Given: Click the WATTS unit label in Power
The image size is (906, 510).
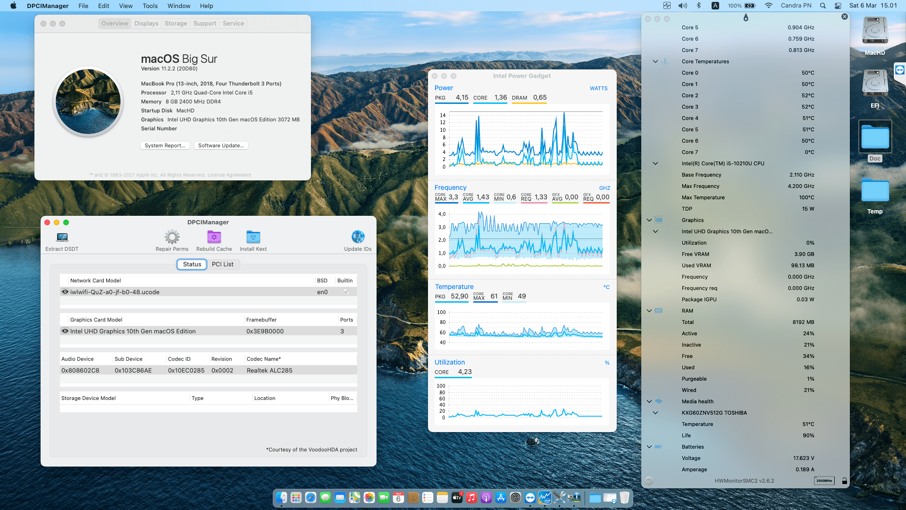Looking at the screenshot, I should [598, 88].
